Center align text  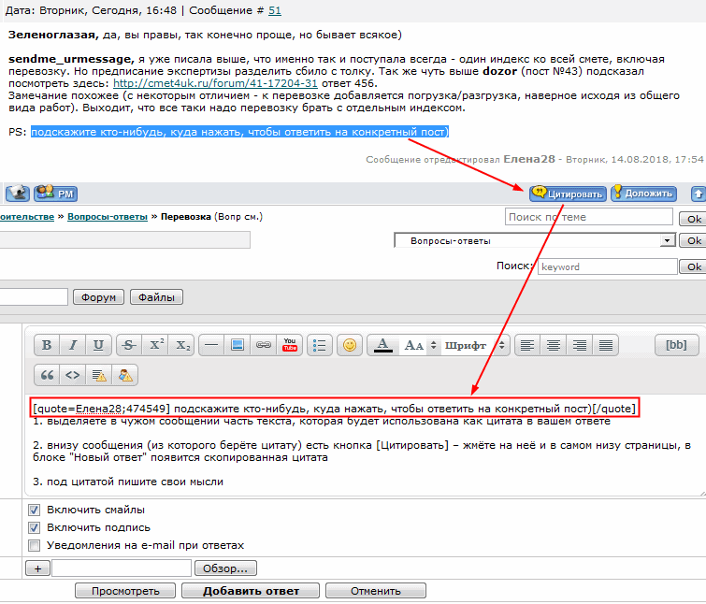tap(554, 345)
